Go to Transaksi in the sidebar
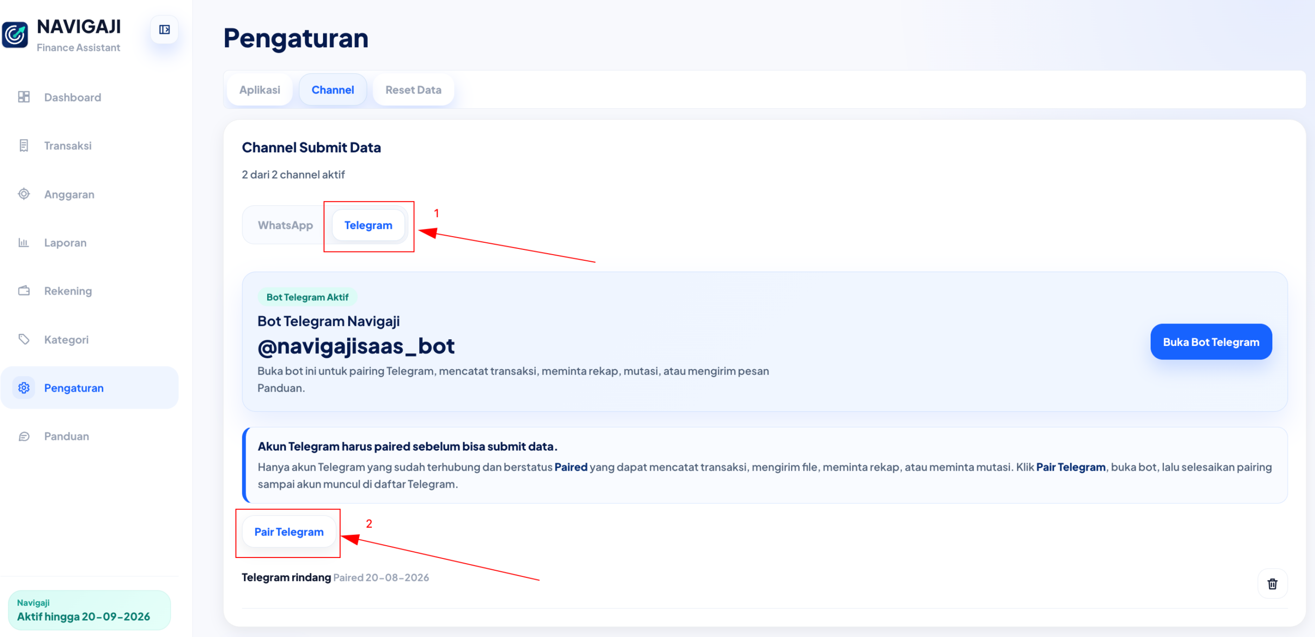Viewport: 1315px width, 637px height. (x=89, y=146)
